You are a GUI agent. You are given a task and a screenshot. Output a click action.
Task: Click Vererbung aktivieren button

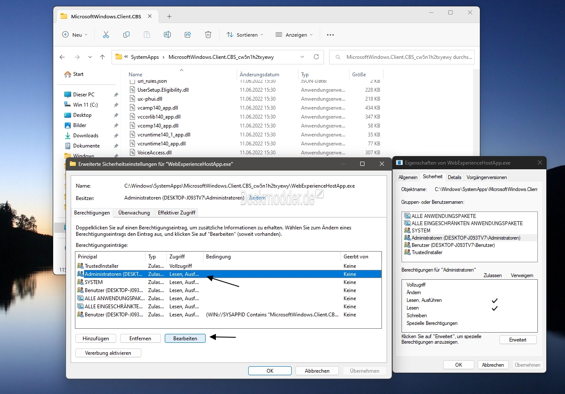tap(108, 353)
